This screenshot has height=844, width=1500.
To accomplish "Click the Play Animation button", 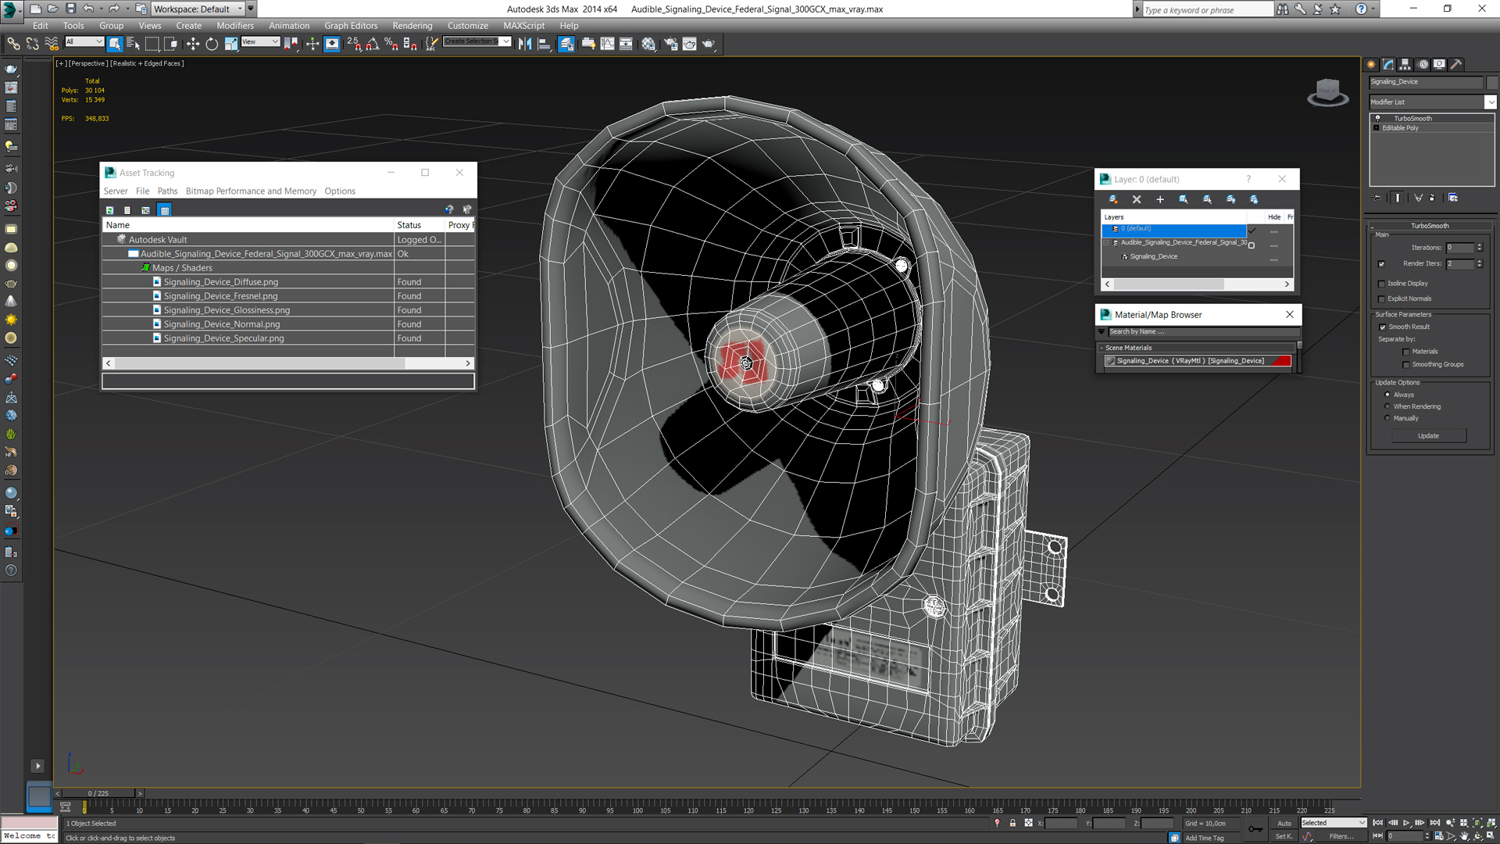I will 1406,823.
